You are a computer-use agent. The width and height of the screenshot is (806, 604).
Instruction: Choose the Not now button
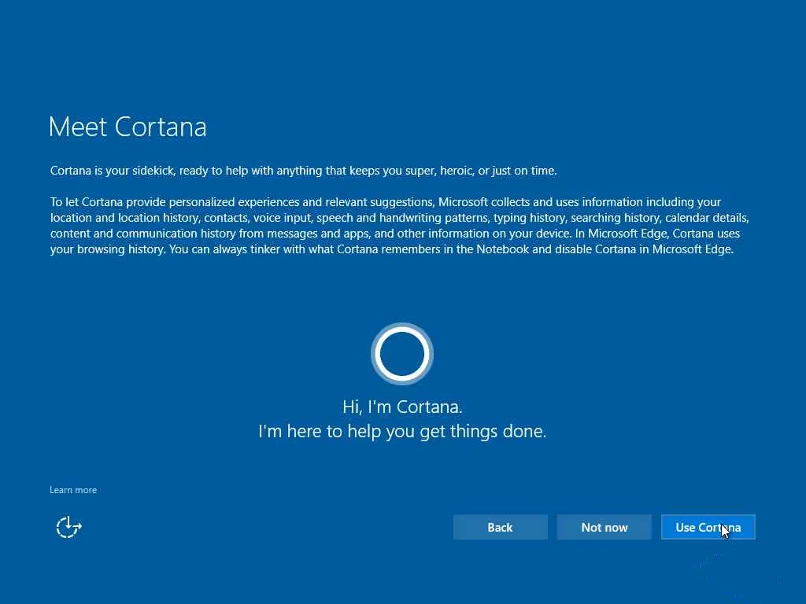click(x=604, y=527)
